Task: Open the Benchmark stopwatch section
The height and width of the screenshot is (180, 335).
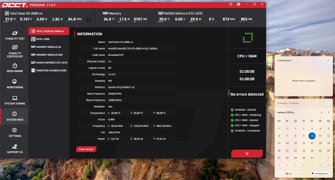Action: point(14,68)
